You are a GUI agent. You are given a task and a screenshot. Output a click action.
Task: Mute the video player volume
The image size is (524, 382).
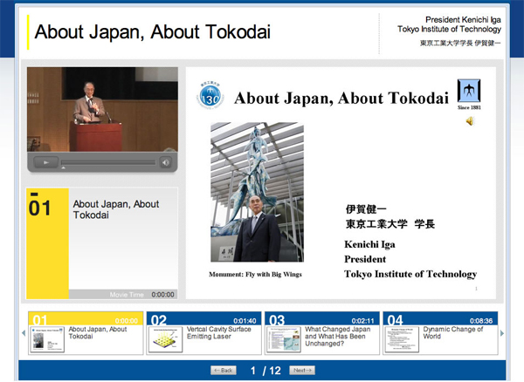[166, 162]
